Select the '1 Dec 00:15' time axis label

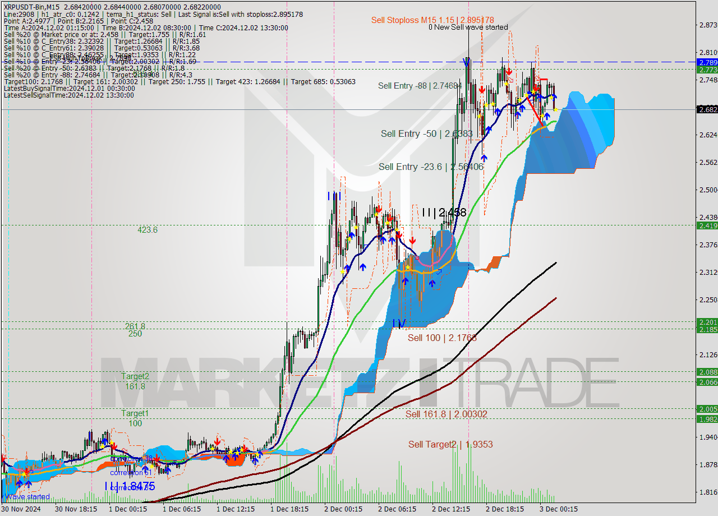tap(127, 509)
